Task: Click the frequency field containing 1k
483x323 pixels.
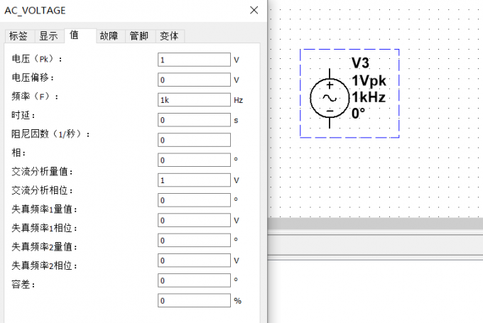Action: coord(194,100)
